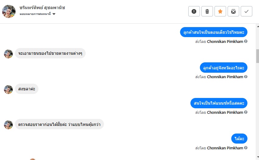Click sender name 'Chonnikan Pimkham' under last reply
This screenshot has width=259, height=160.
225,148
